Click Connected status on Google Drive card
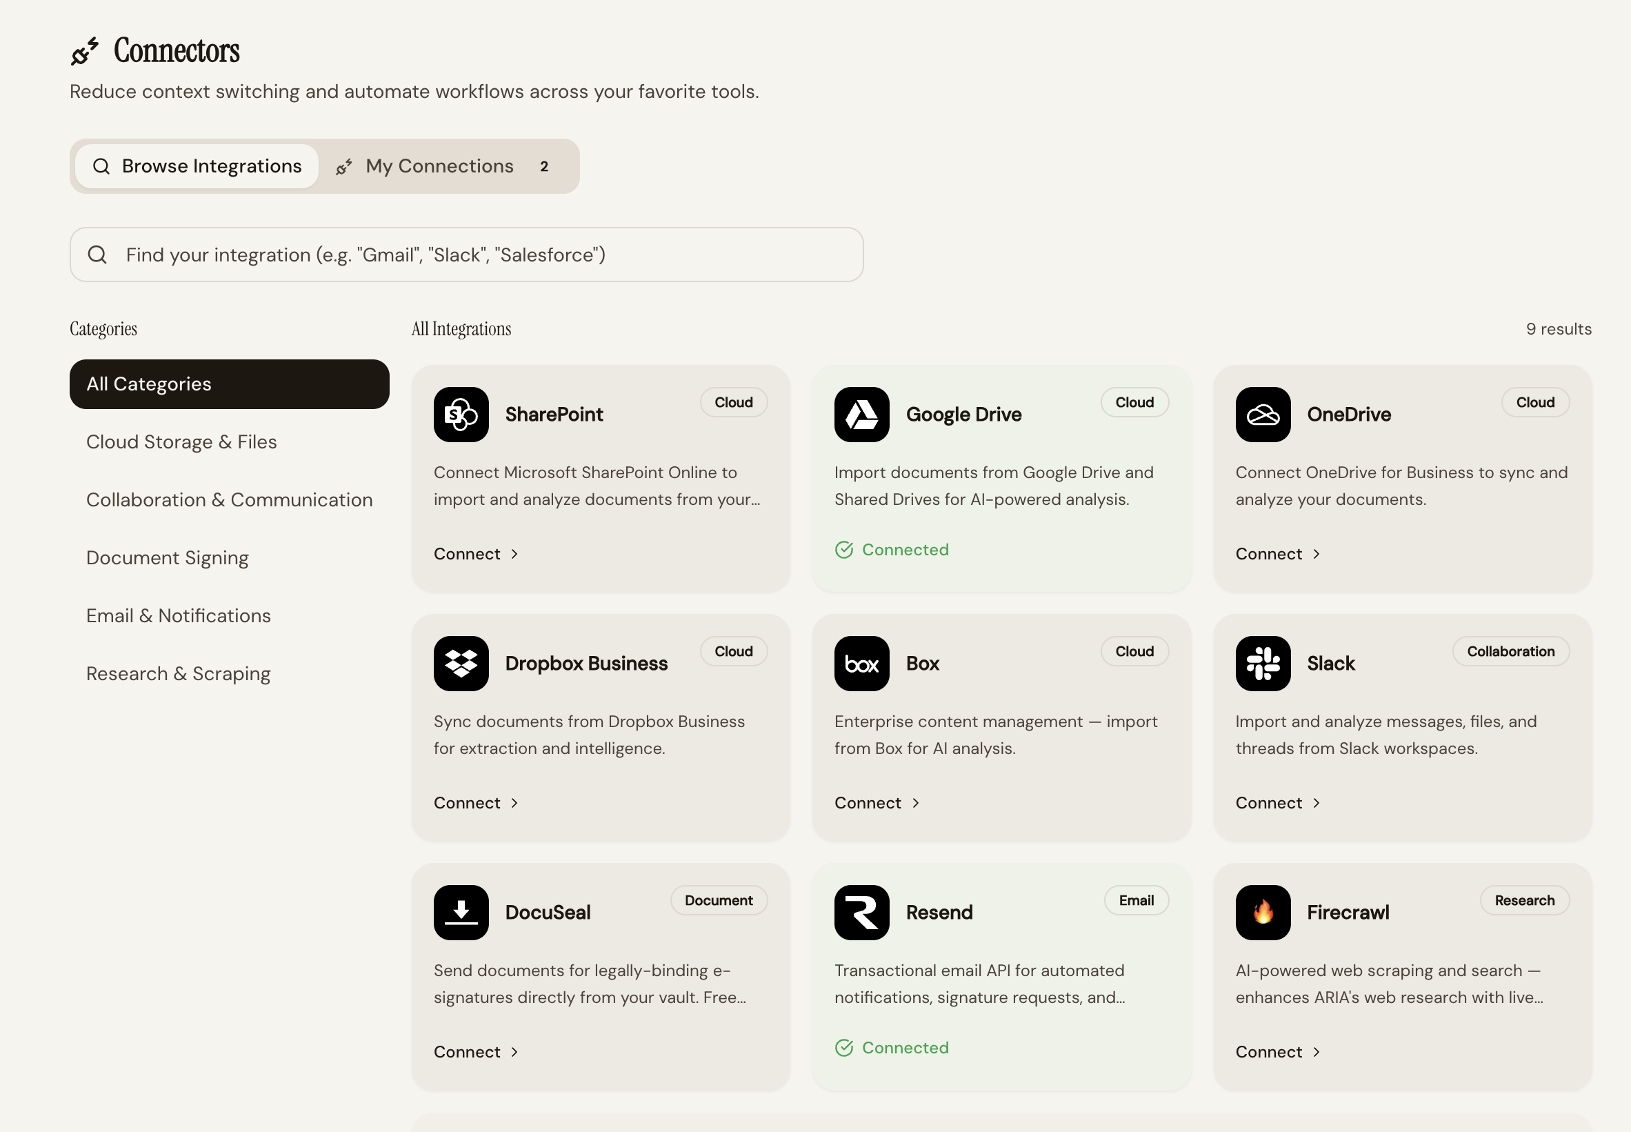This screenshot has height=1132, width=1631. point(892,550)
